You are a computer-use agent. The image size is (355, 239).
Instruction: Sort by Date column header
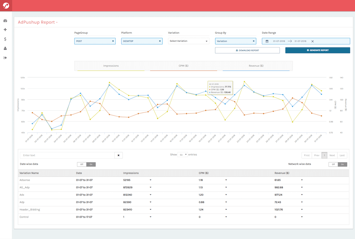click(79, 173)
